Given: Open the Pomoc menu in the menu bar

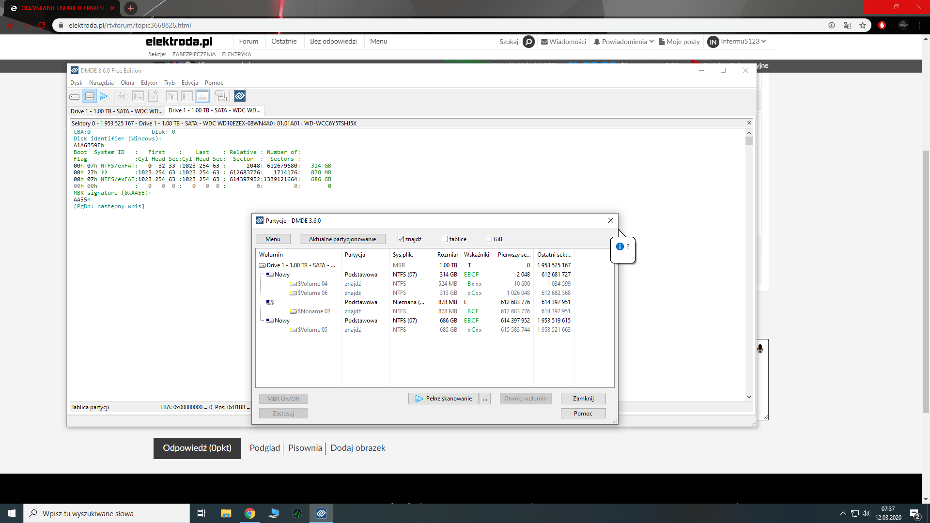Looking at the screenshot, I should (214, 83).
